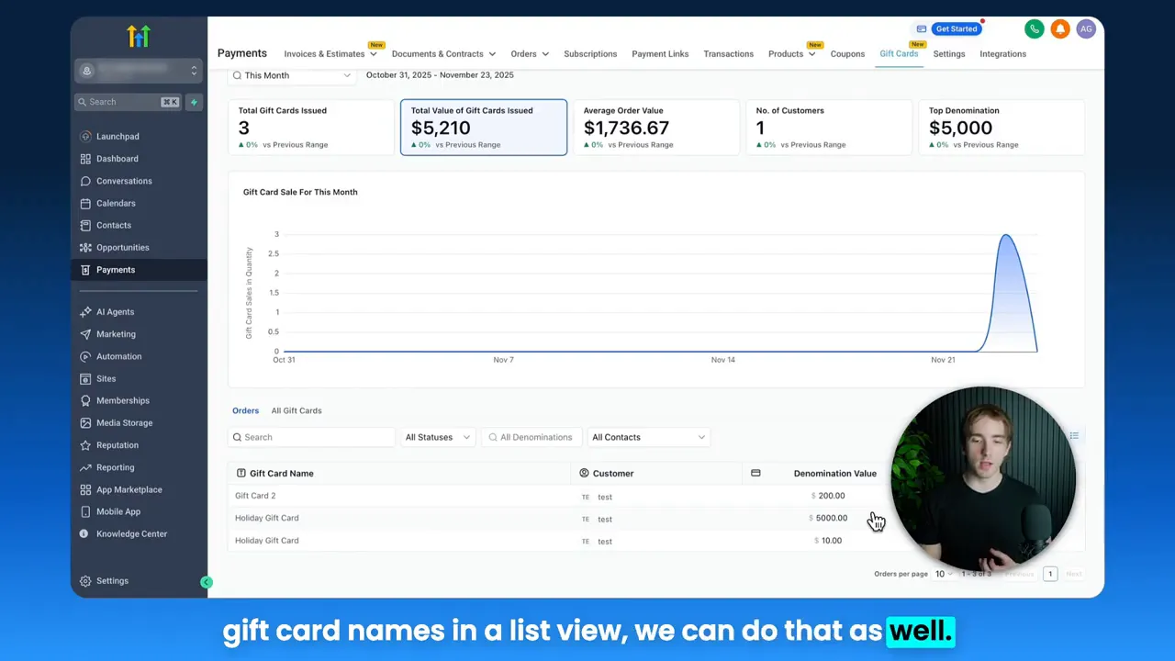The width and height of the screenshot is (1175, 661).
Task: Go to the Payment Links tab
Action: point(660,54)
